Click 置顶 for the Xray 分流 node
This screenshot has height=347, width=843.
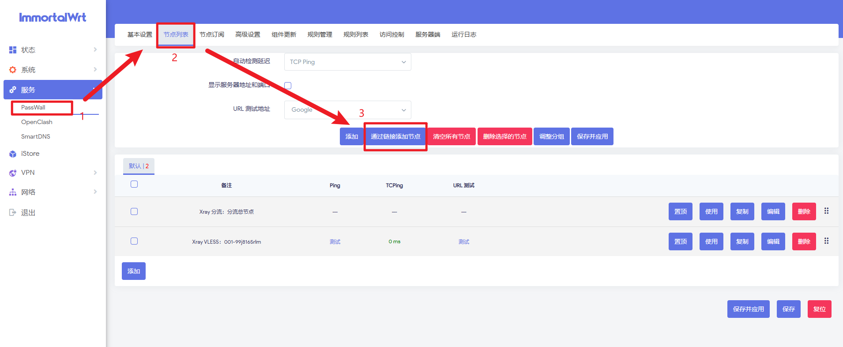(x=681, y=211)
